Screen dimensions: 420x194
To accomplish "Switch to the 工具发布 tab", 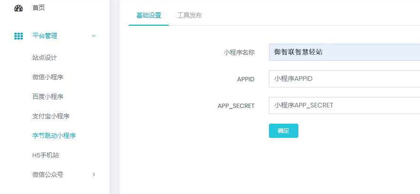I will click(190, 15).
